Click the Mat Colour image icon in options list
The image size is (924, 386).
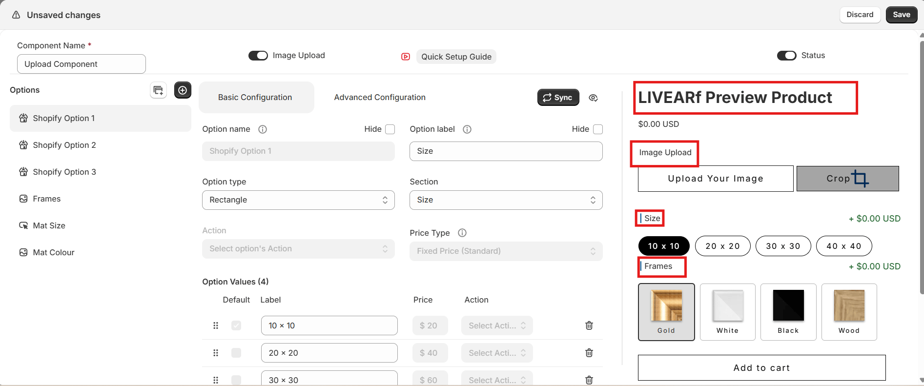pyautogui.click(x=23, y=252)
